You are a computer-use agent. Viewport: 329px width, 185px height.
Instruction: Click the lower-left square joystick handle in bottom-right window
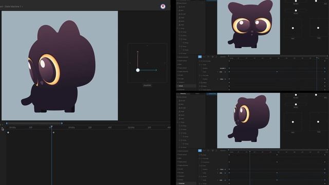tap(293, 122)
